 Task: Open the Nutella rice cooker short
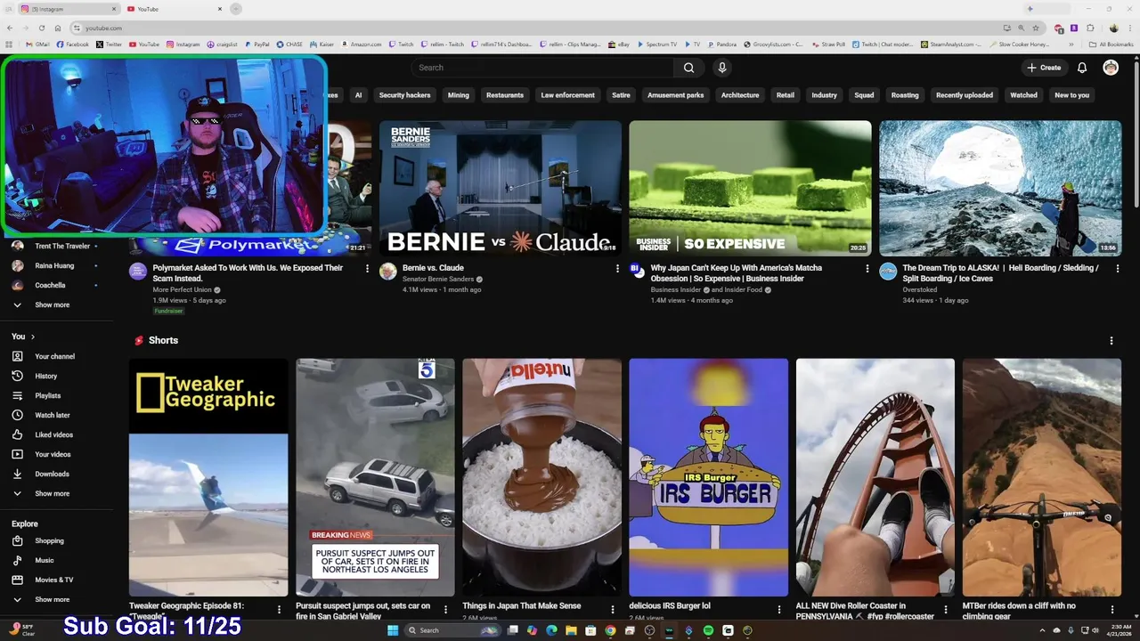click(x=541, y=477)
